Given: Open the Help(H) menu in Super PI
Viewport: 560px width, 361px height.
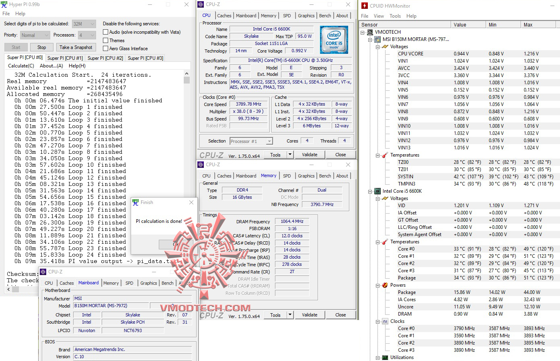Looking at the screenshot, I should click(x=77, y=66).
